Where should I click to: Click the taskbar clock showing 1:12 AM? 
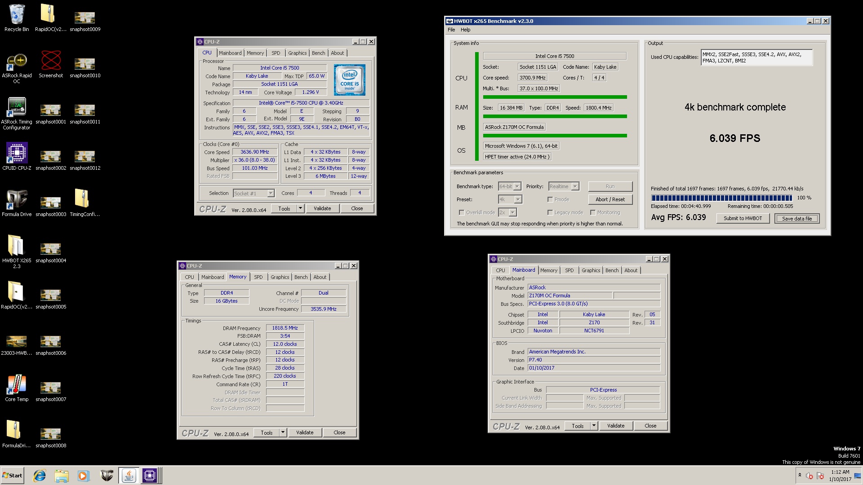coord(840,476)
